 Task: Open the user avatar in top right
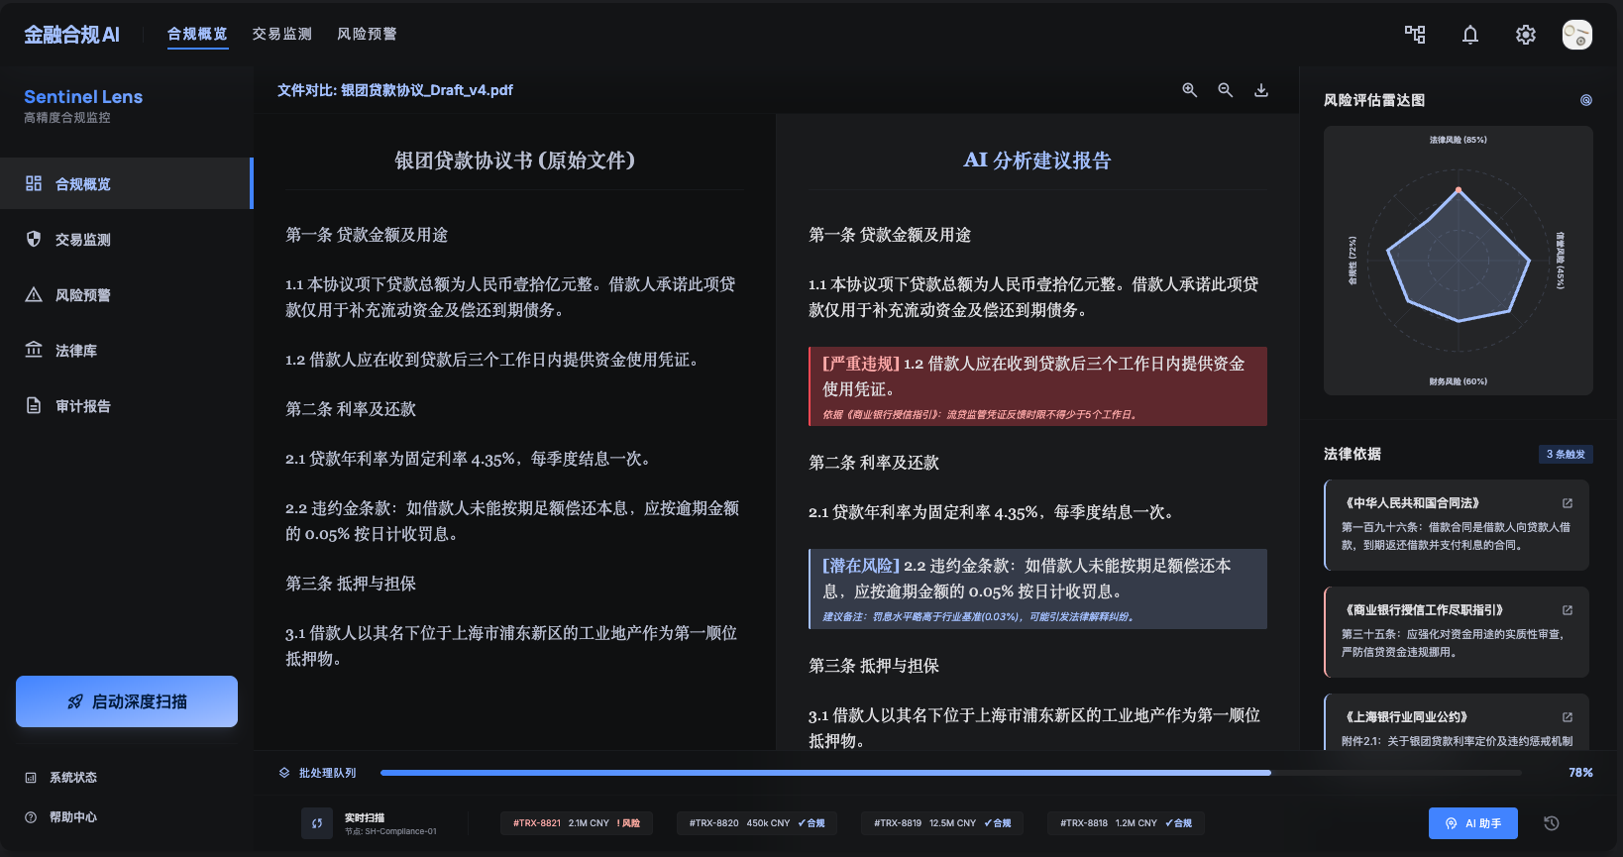1576,35
